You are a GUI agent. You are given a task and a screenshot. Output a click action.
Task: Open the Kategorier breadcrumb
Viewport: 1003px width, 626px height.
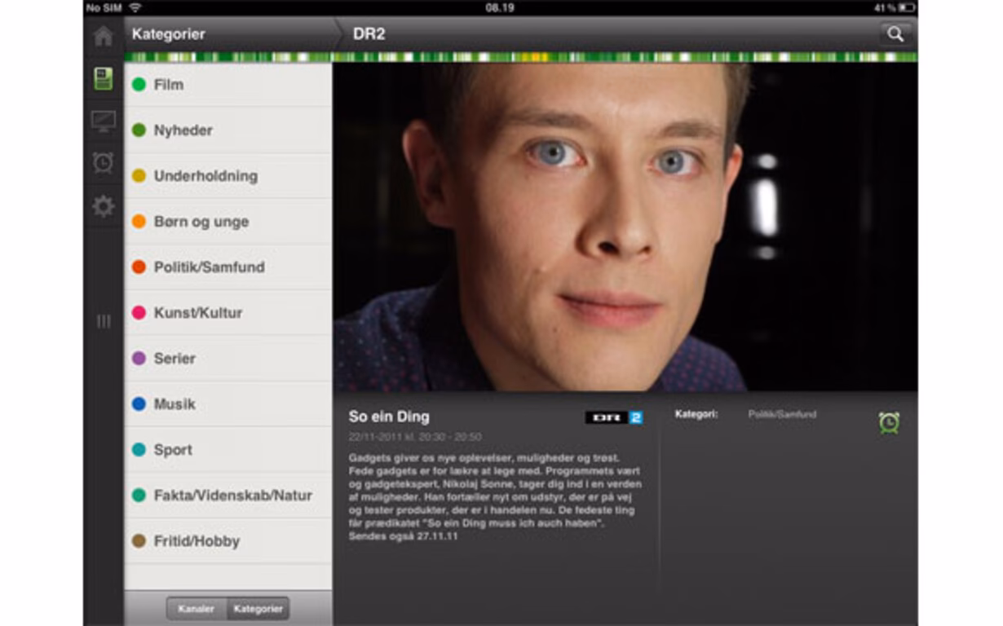coord(171,34)
